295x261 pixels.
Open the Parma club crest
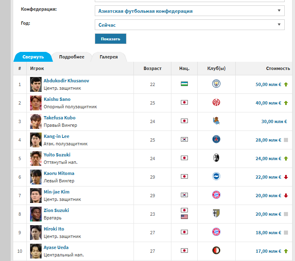point(216,213)
